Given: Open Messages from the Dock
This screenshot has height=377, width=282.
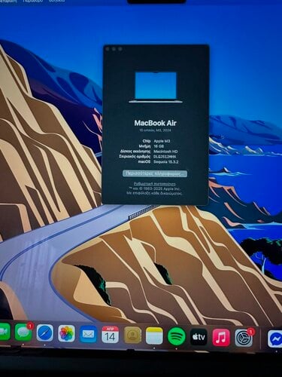Looking at the screenshot, I should pos(23,333).
